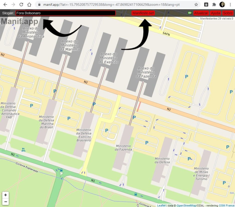Open the extensions puzzle icon
235x207 pixels.
[x=214, y=5]
